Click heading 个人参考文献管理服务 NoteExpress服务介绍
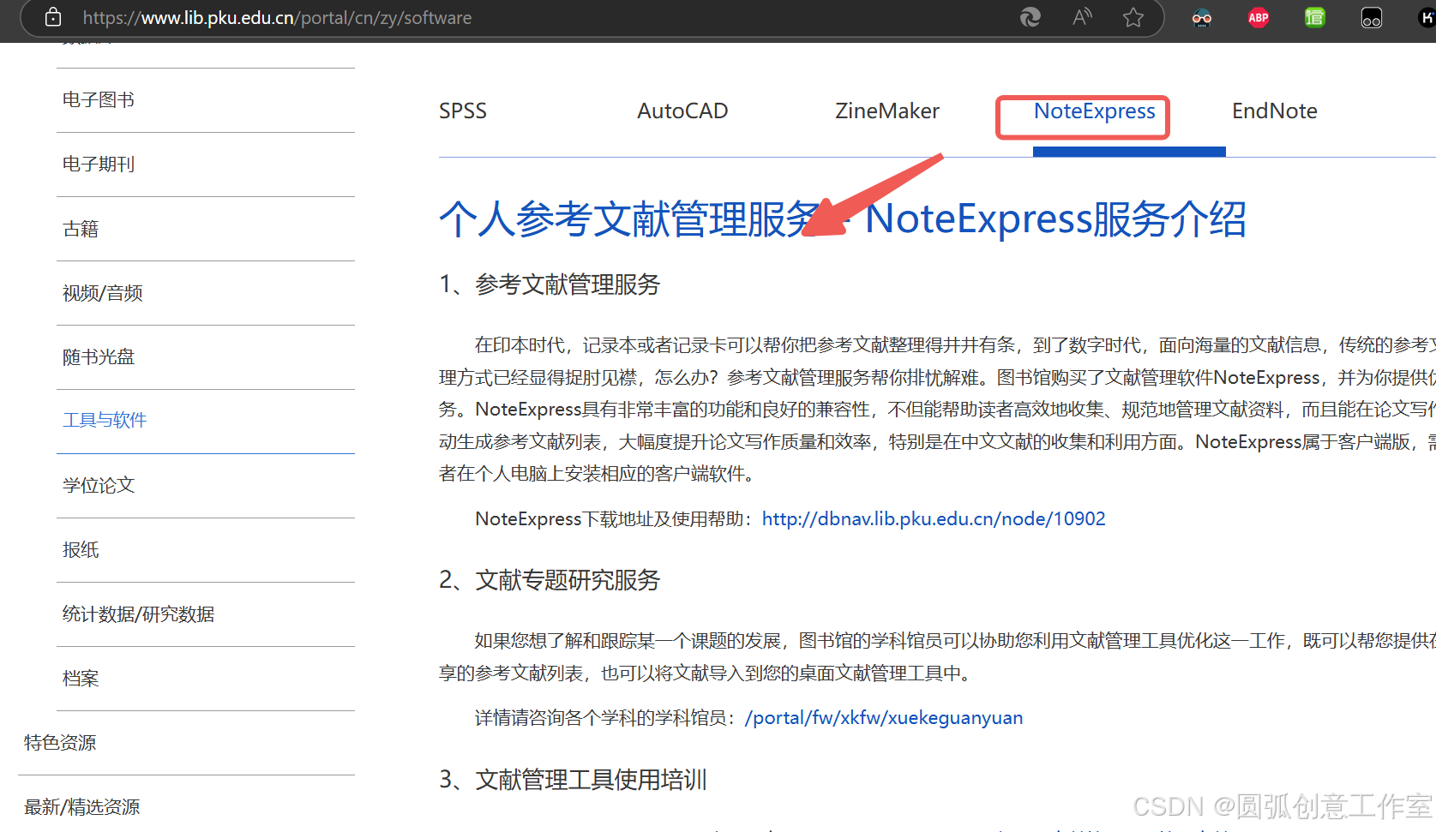Image resolution: width=1436 pixels, height=832 pixels. click(x=843, y=218)
